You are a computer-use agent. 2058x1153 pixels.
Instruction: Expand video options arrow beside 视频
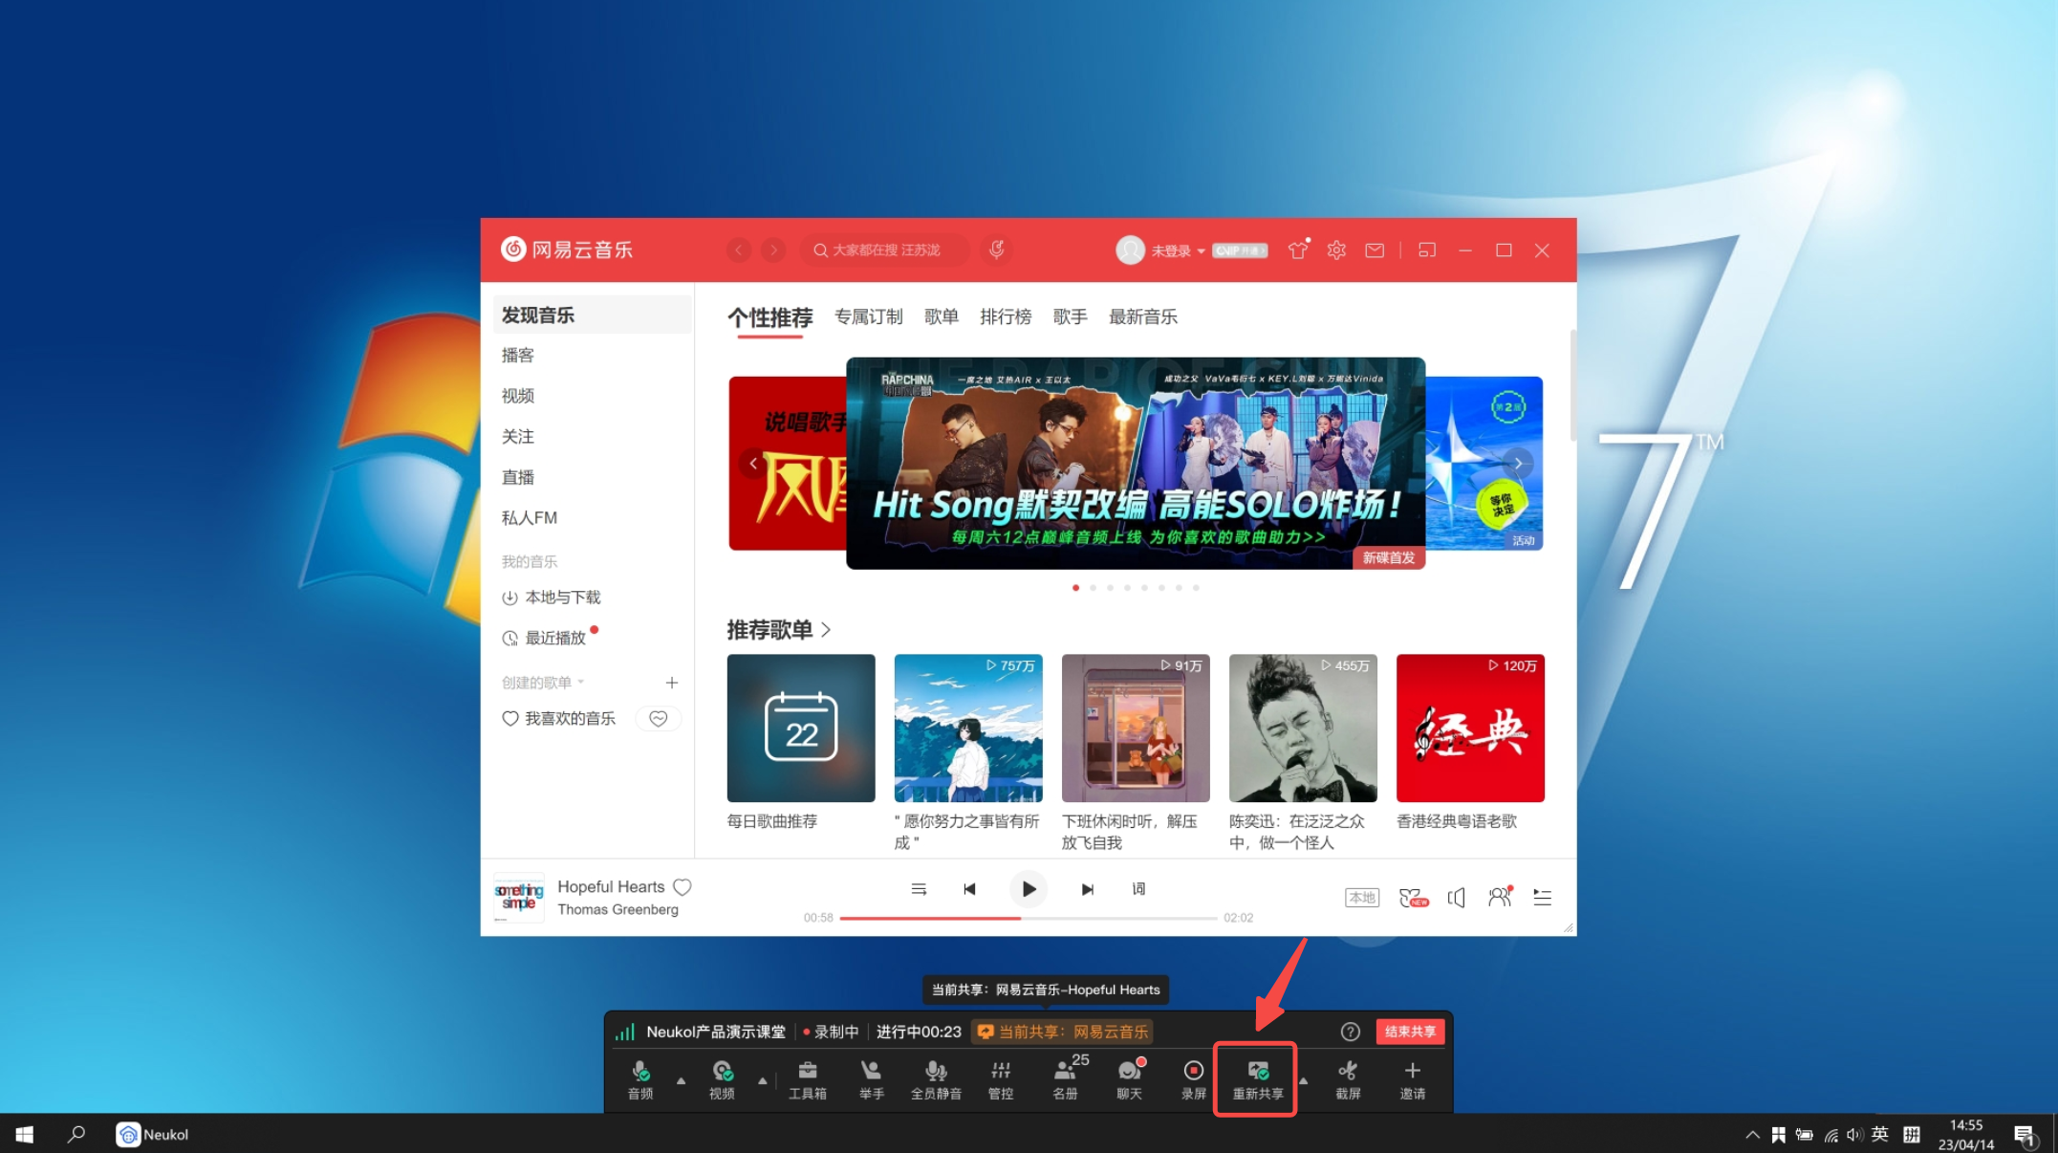762,1081
